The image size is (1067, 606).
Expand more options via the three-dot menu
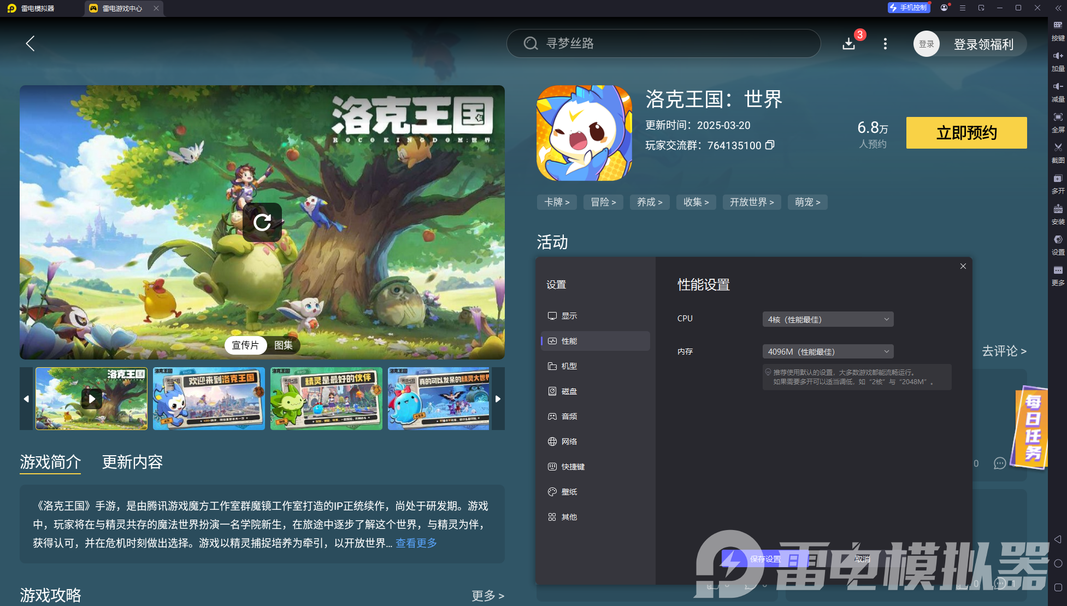click(x=885, y=44)
